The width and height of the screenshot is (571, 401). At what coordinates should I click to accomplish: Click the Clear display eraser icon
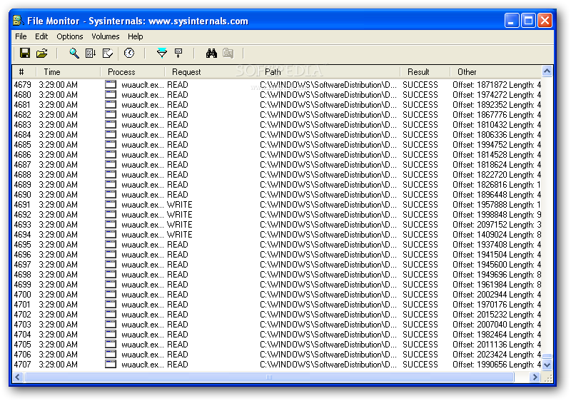108,53
